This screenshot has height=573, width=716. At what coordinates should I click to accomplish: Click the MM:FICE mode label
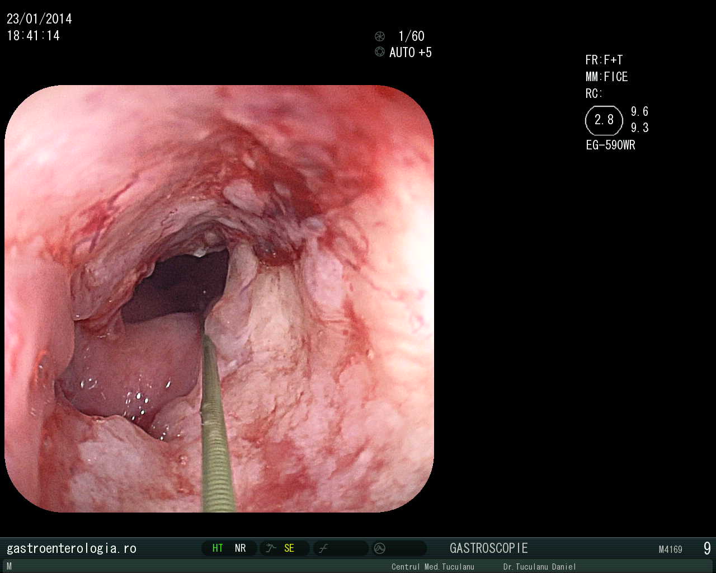tap(607, 77)
